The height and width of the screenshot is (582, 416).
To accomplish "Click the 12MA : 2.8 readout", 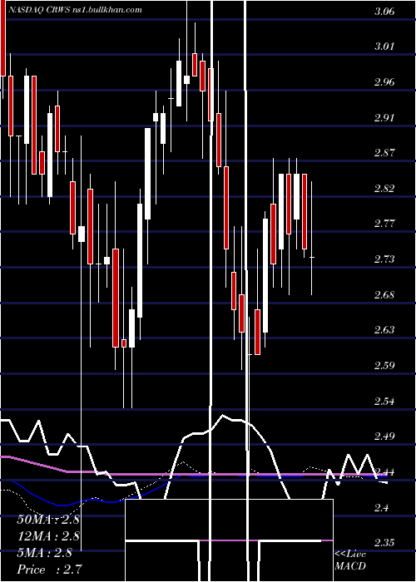I will 48,536.
